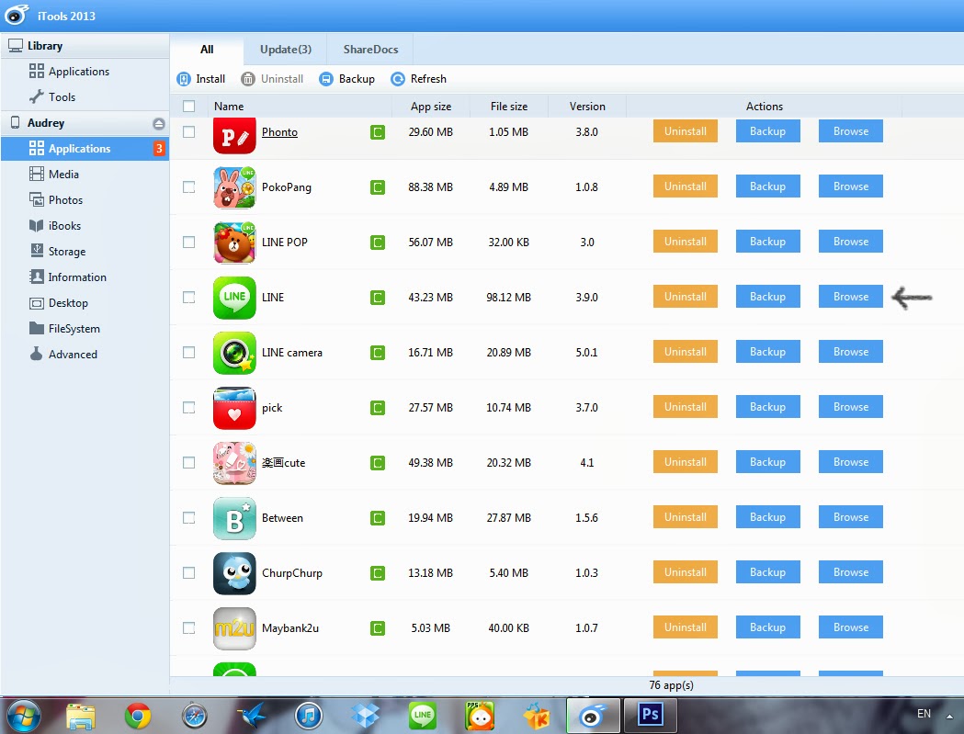
Task: Check the Phonto row checkbox
Action: point(188,132)
